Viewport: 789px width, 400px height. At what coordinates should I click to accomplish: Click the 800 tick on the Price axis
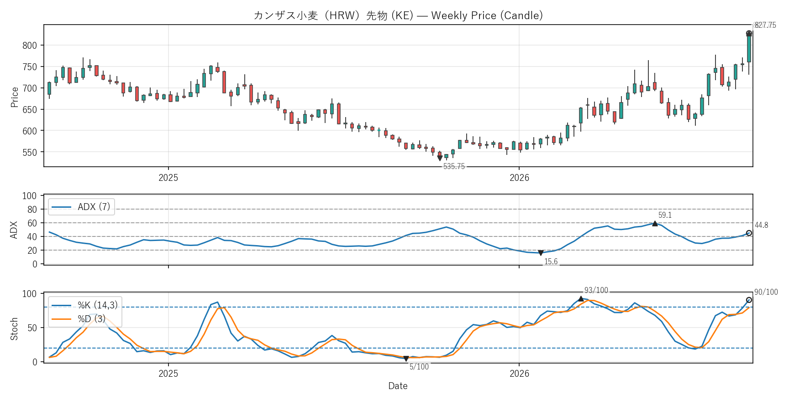[x=30, y=46]
